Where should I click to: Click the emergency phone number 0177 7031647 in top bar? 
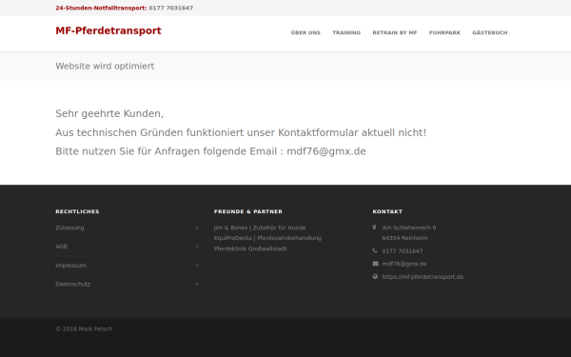(x=170, y=8)
